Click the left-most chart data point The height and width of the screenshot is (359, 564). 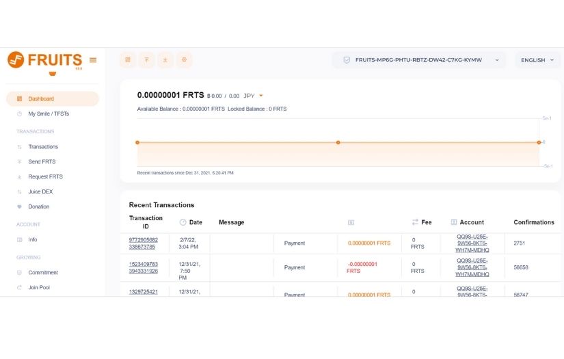coord(137,142)
